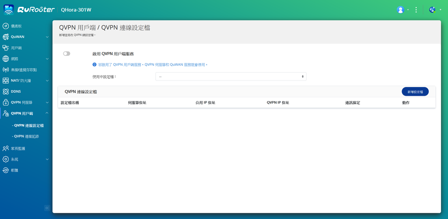Click the 設定檔名稱 column header
The width and height of the screenshot is (448, 219).
(70, 103)
